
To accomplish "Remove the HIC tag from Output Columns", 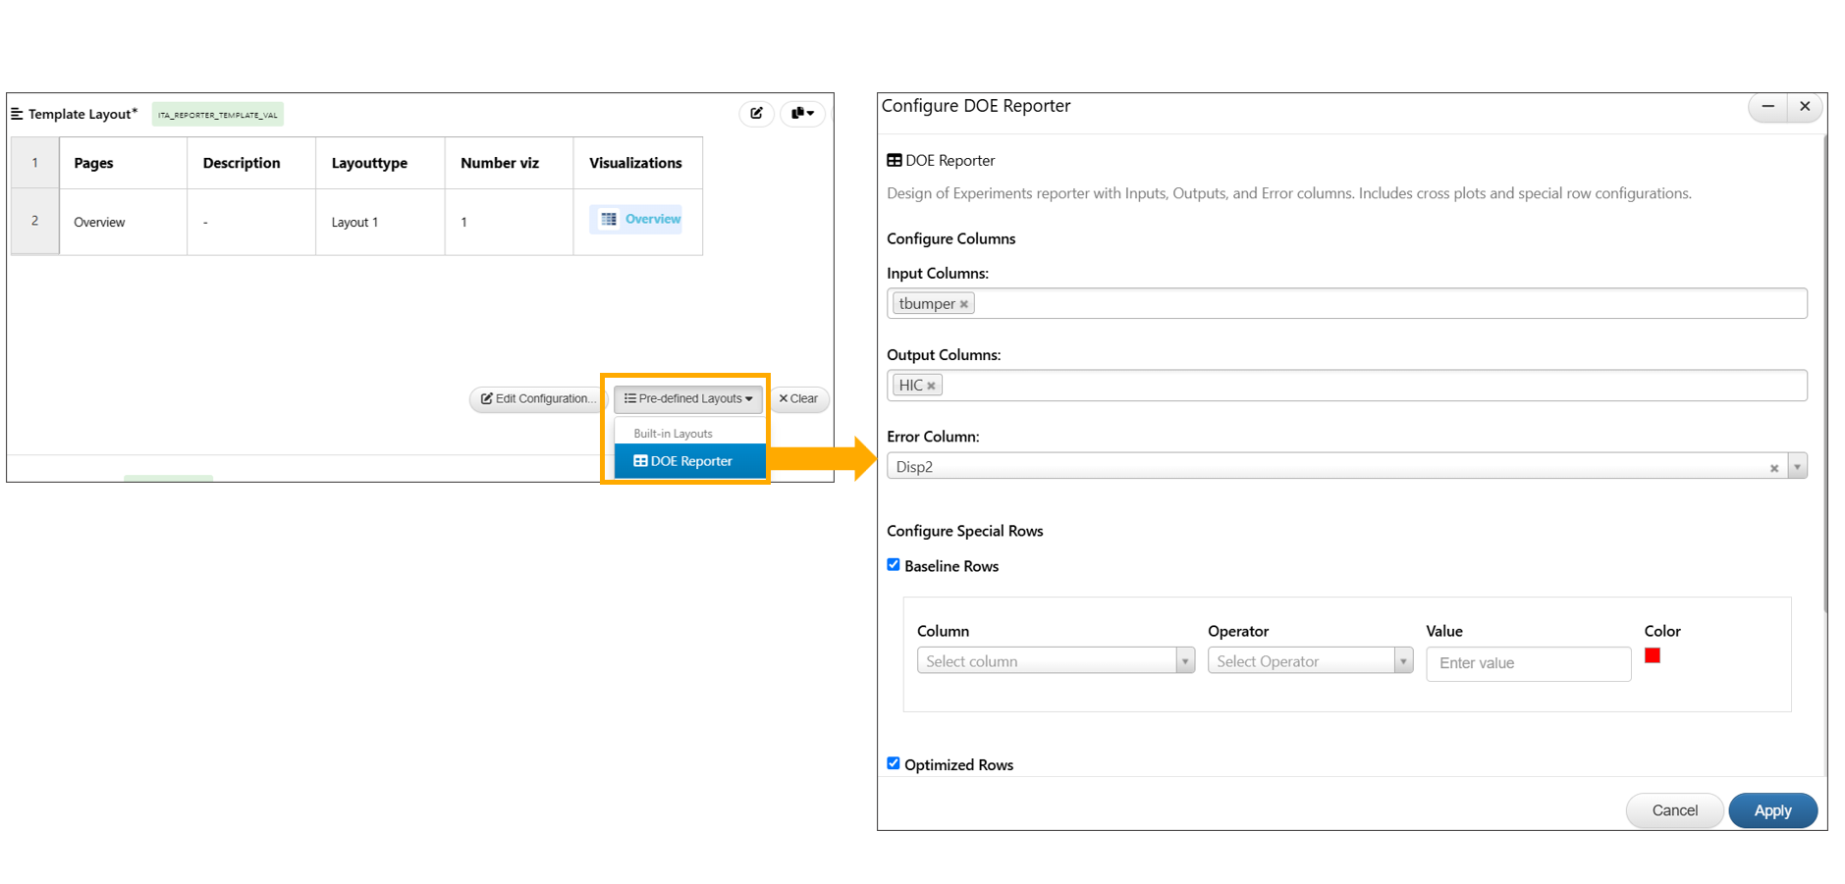I will pyautogui.click(x=931, y=386).
